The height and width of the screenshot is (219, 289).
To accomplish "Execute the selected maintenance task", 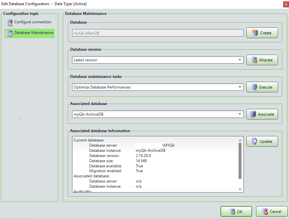I will (x=262, y=87).
